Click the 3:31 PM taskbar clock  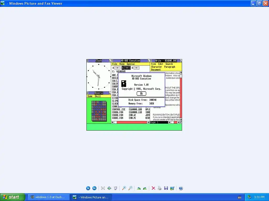259,197
